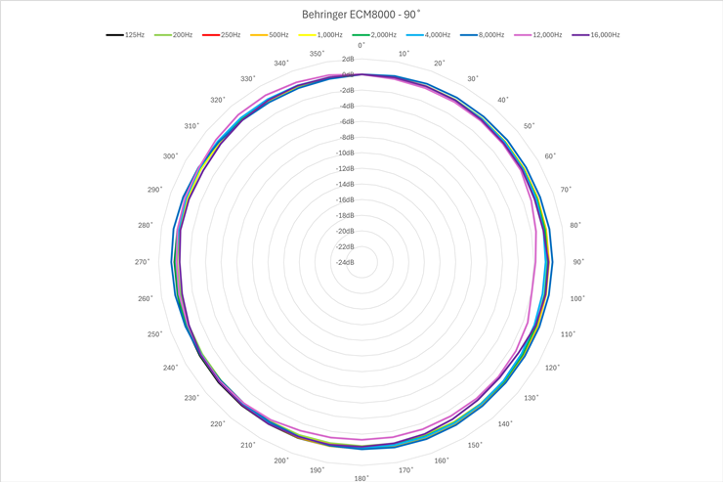This screenshot has height=482, width=723.
Task: Select the 16,000Hz legend entry
Action: 596,34
